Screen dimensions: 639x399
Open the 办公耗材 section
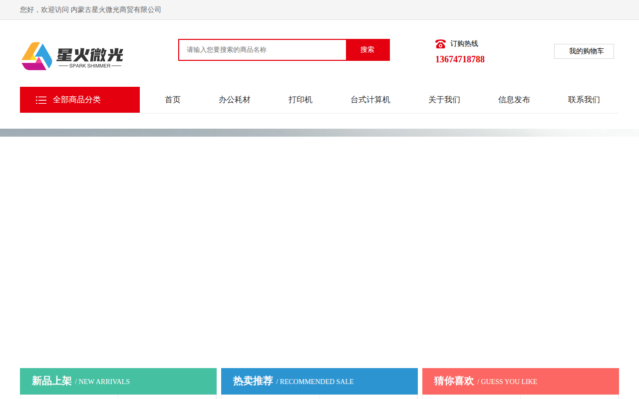coord(235,100)
